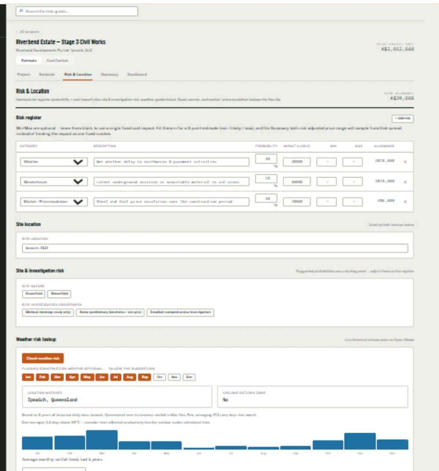Open the Estimate sub-tab under the project

pyautogui.click(x=47, y=74)
